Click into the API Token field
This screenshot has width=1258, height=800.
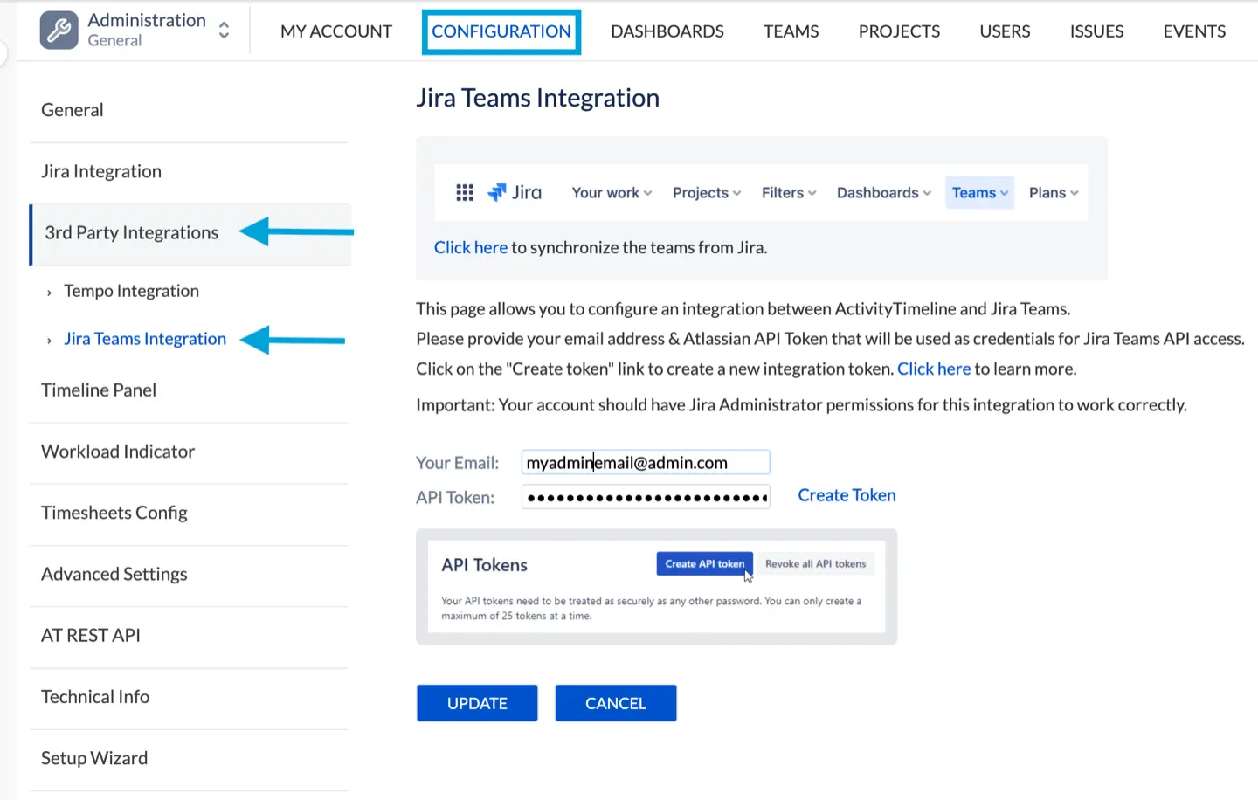(645, 498)
